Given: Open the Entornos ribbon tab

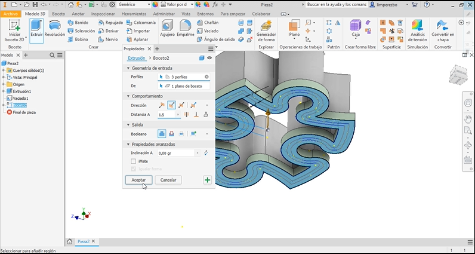Looking at the screenshot, I should tap(205, 14).
